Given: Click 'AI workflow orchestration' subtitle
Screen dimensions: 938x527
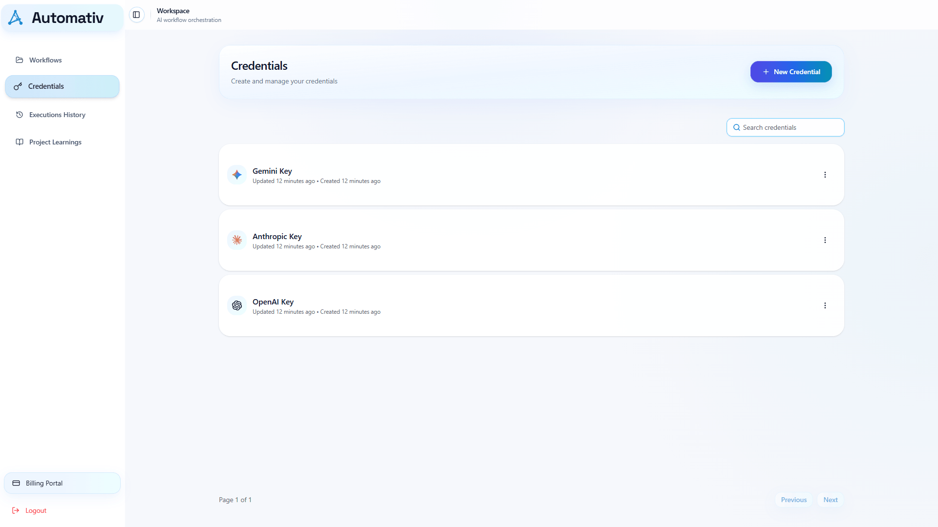Looking at the screenshot, I should (x=189, y=20).
